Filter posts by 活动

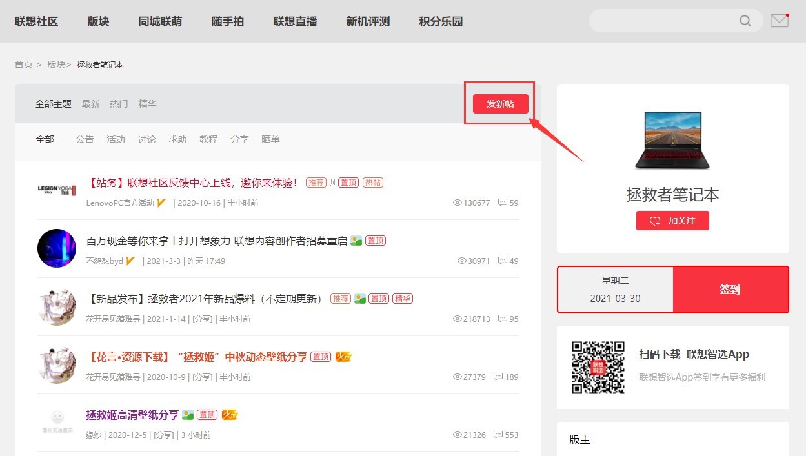[x=116, y=139]
